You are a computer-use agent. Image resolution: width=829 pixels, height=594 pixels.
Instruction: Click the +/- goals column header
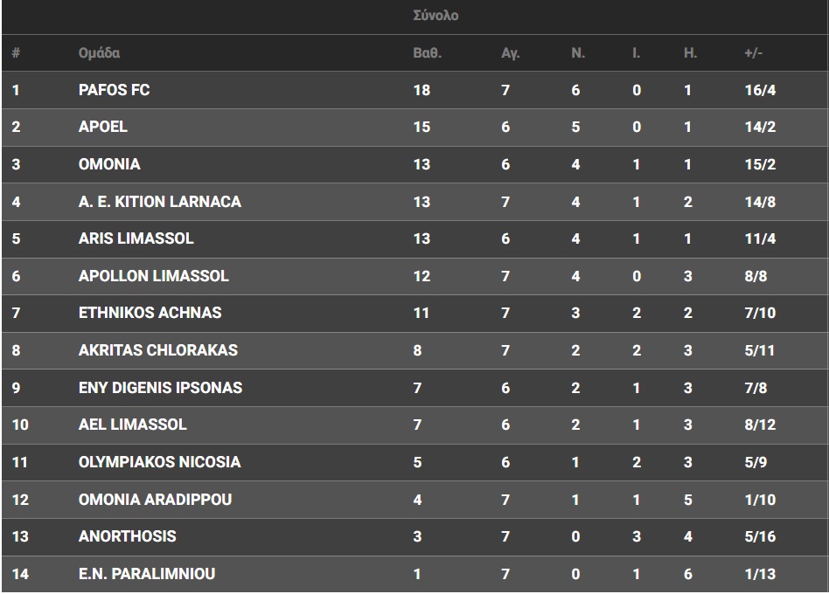pos(753,52)
